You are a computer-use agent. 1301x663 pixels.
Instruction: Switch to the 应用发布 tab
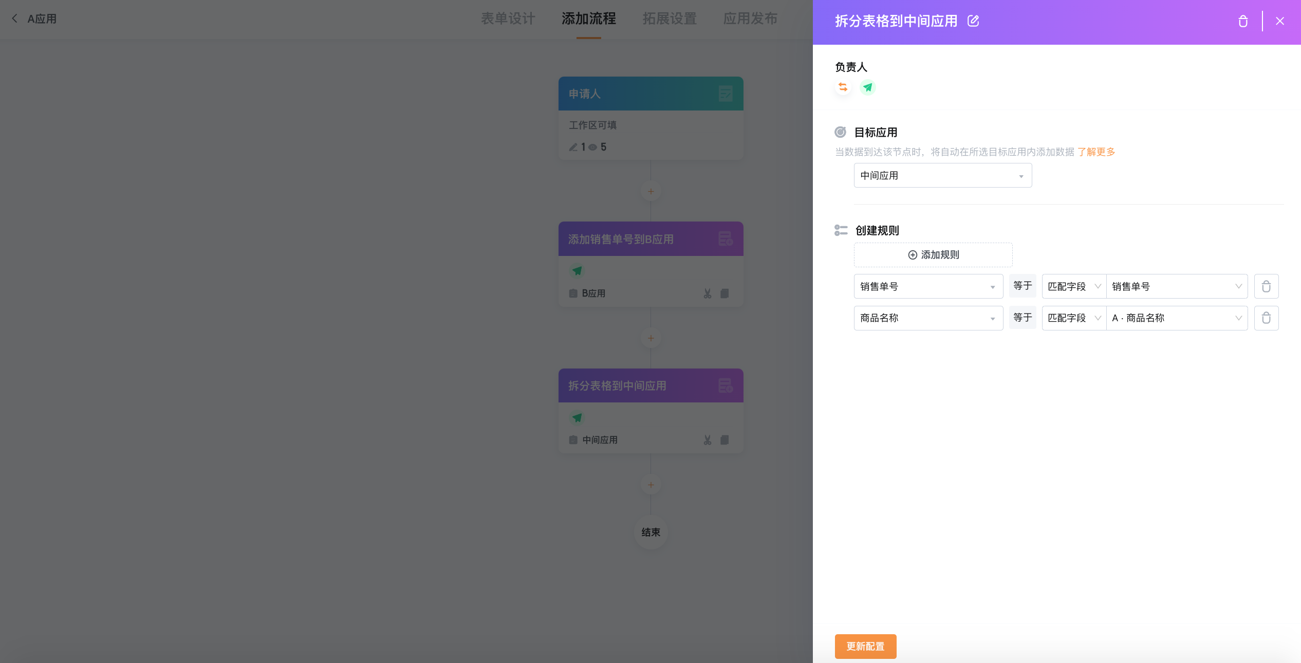click(x=750, y=19)
